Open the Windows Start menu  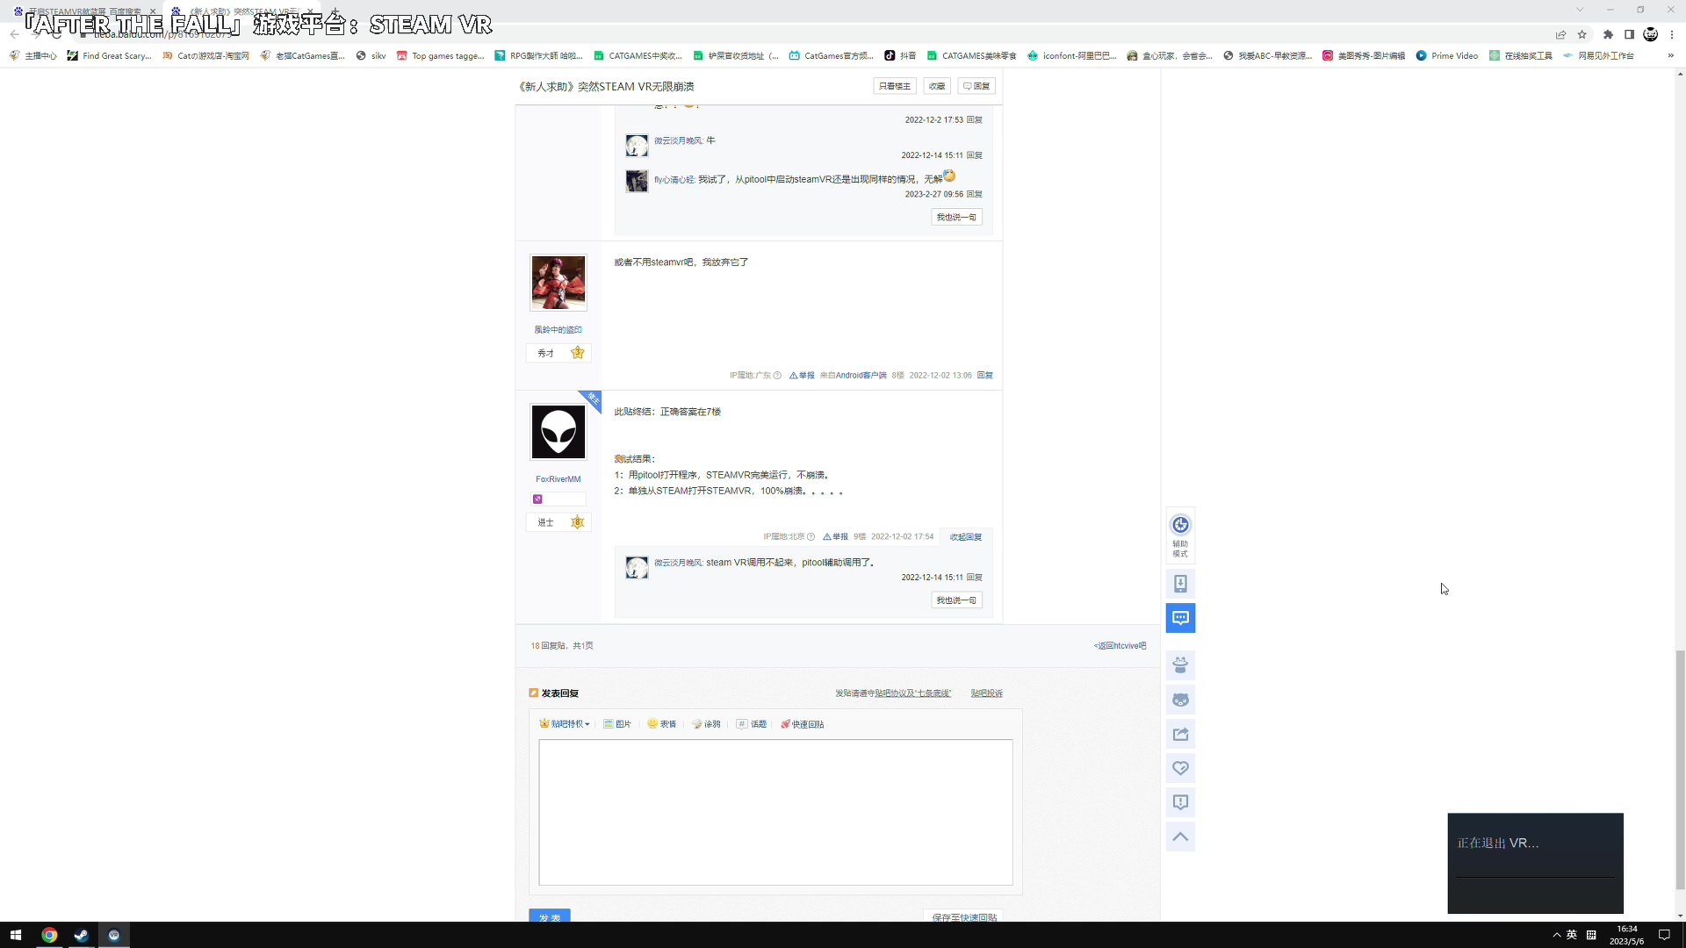point(15,935)
